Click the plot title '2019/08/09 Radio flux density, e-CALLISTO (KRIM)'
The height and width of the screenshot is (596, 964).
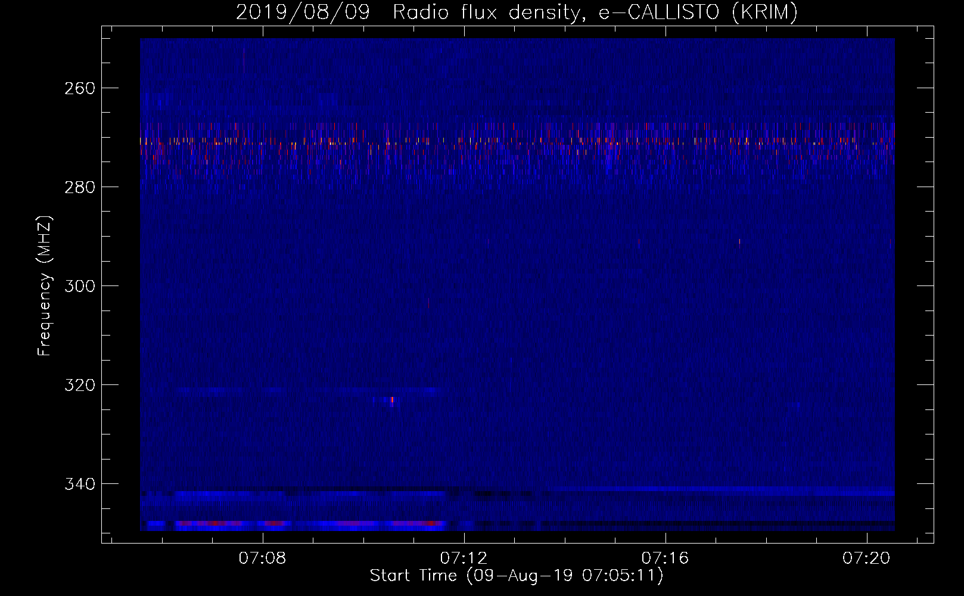tap(517, 12)
